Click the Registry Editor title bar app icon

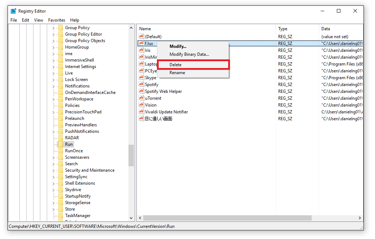pyautogui.click(x=13, y=11)
